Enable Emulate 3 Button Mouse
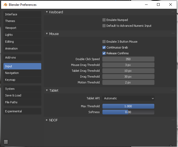This screenshot has height=147, width=178. click(x=104, y=42)
